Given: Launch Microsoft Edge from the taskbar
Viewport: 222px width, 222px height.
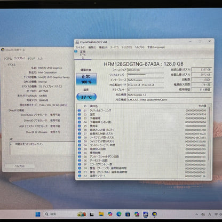Looking at the screenshot, I should 119,214.
